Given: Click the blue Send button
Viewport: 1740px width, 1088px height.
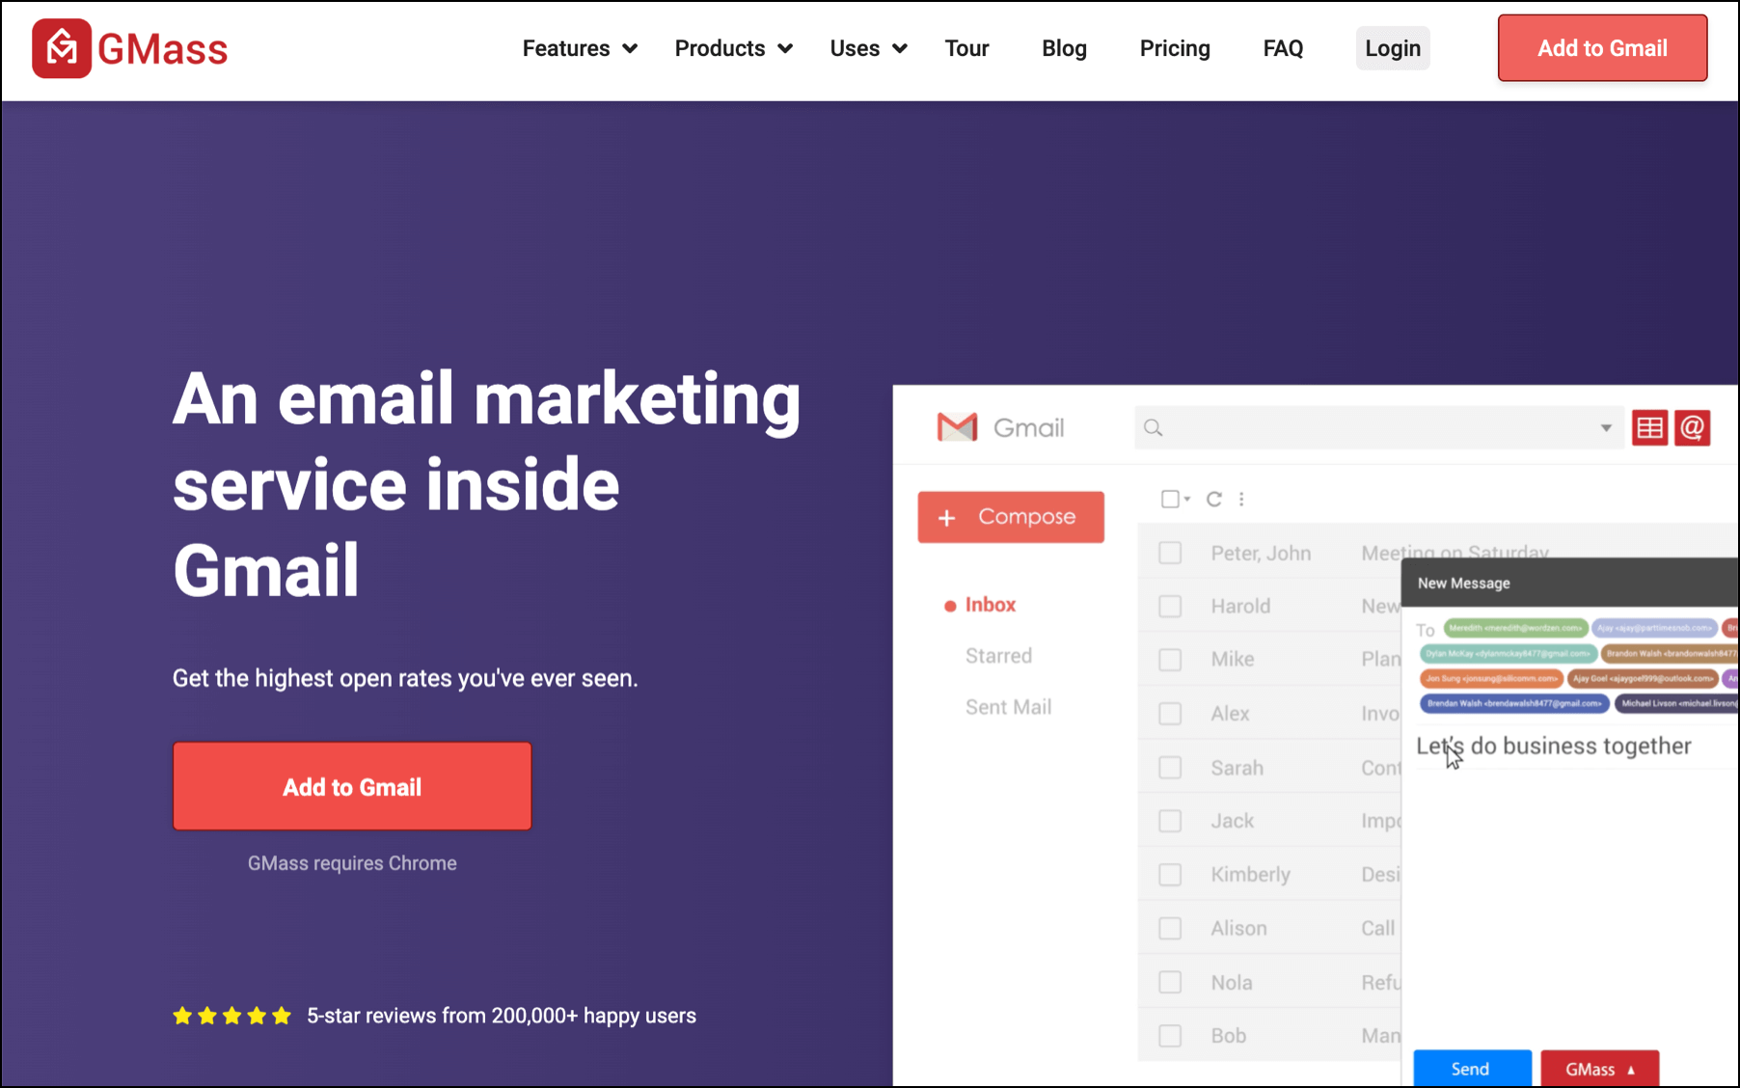Looking at the screenshot, I should (x=1472, y=1069).
